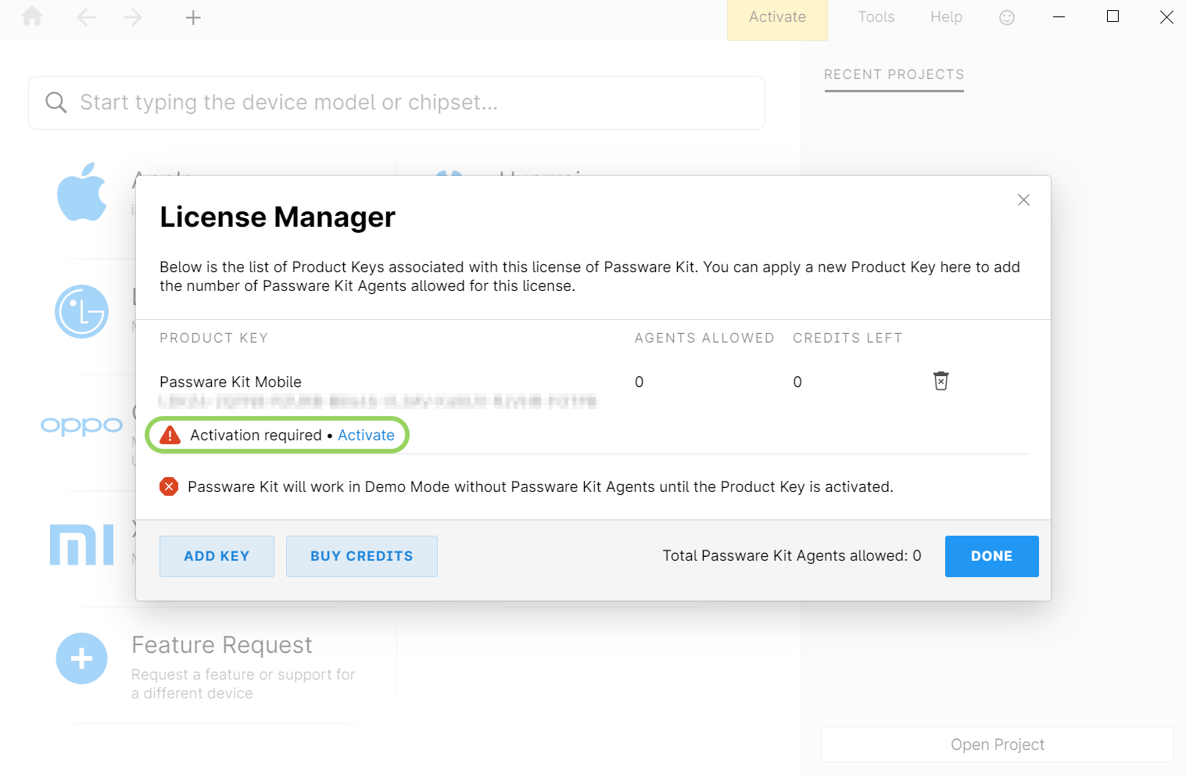
Task: Select the Oppo brand logo
Action: [81, 425]
